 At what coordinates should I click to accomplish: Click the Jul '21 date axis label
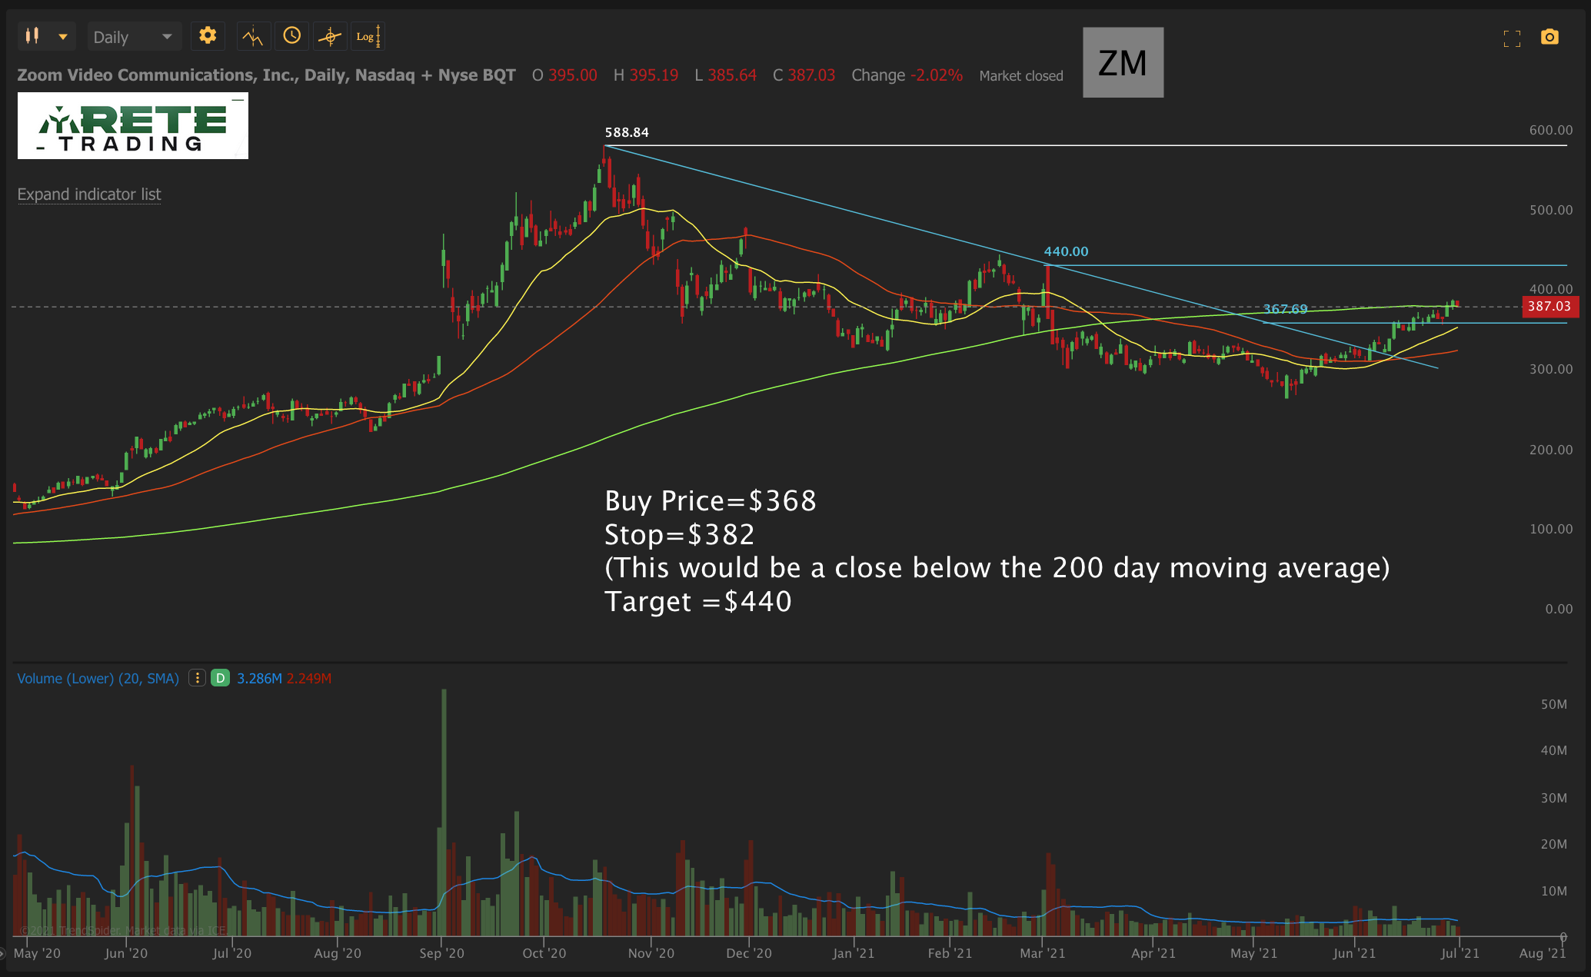(1460, 953)
